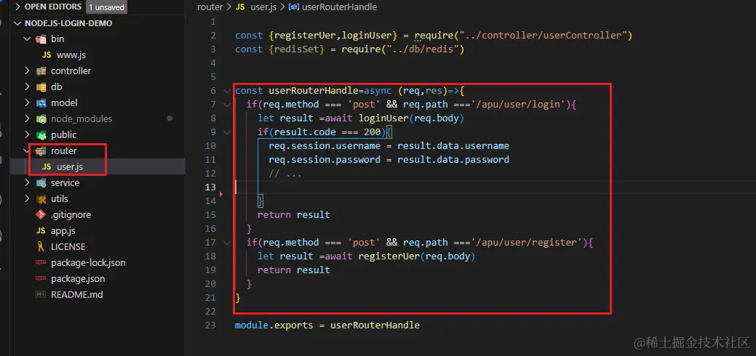This screenshot has height=356, width=756.
Task: Click the userRouterHandle breadcrumb segment
Action: pyautogui.click(x=339, y=7)
